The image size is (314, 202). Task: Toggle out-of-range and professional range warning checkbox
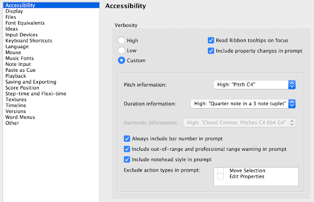point(127,149)
